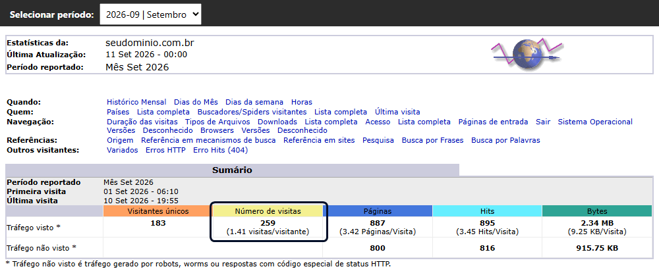Screen dimensions: 659x273
Task: Click the Selecionar período label
Action: [52, 14]
